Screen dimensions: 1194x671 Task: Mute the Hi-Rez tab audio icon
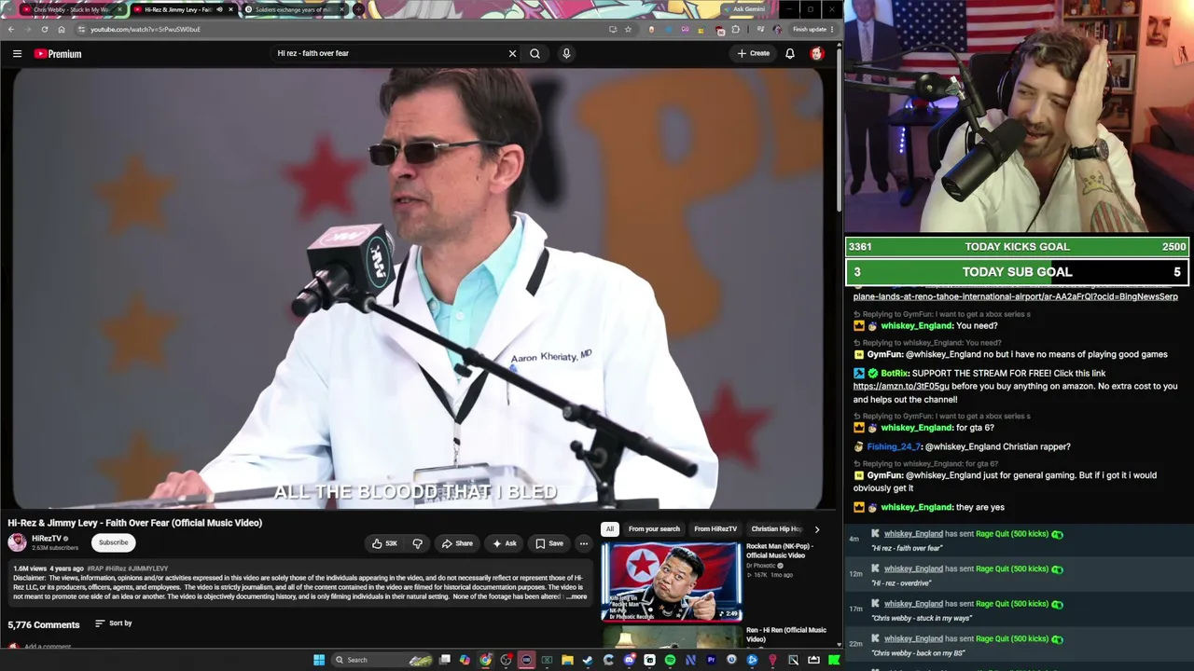point(220,9)
